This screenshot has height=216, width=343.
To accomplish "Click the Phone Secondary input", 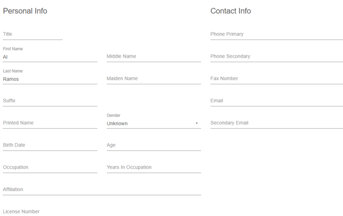I will 276,57.
